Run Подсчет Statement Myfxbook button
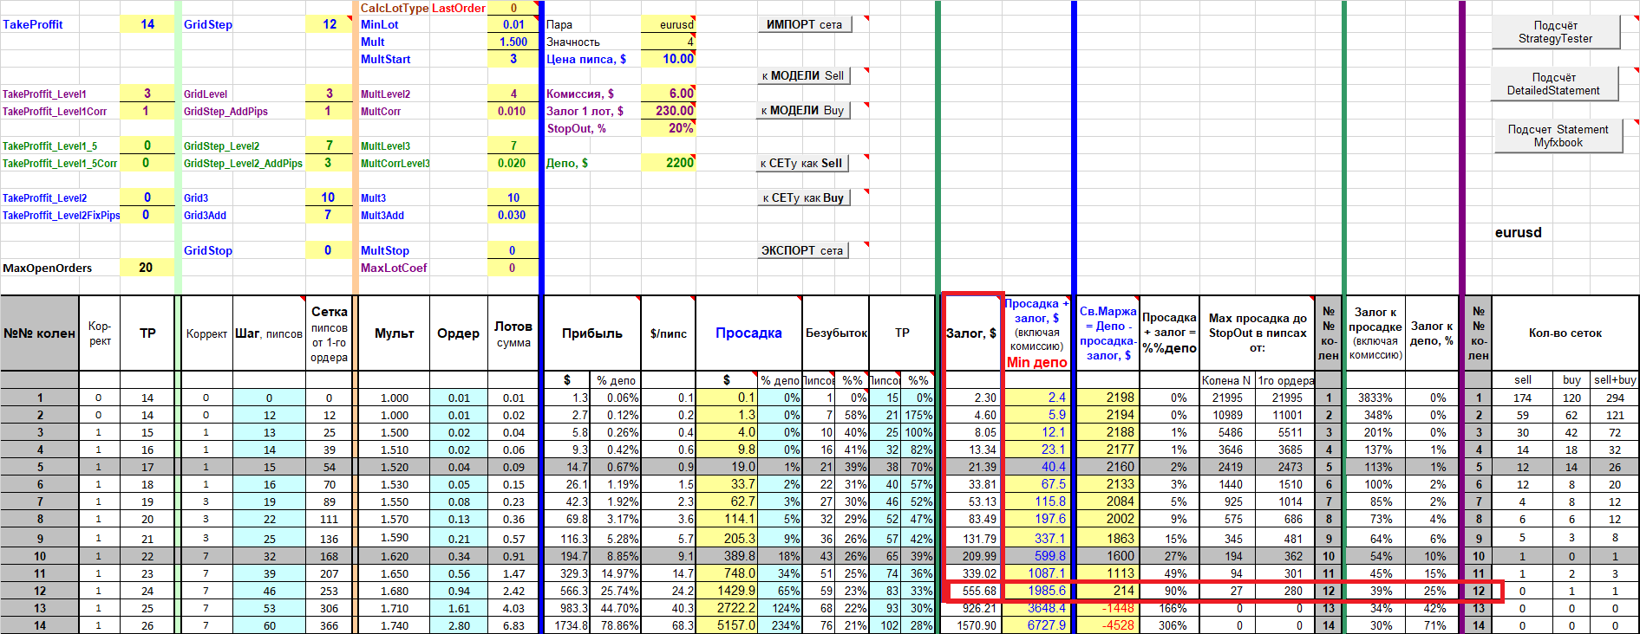The width and height of the screenshot is (1640, 634). coord(1558,136)
